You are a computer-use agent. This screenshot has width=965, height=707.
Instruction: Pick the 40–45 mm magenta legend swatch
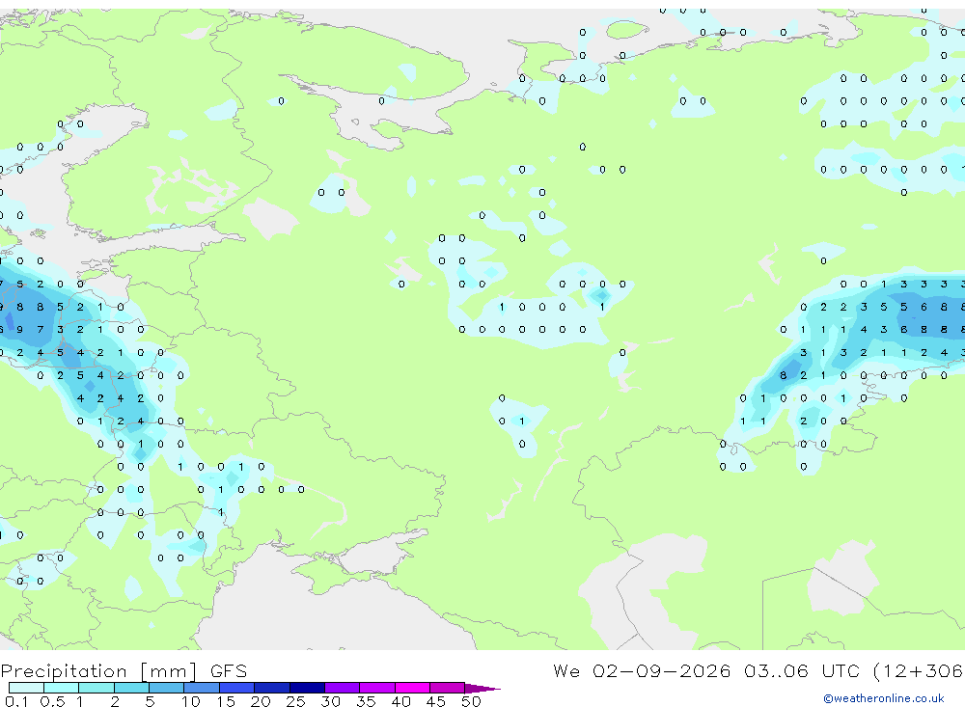coord(412,688)
